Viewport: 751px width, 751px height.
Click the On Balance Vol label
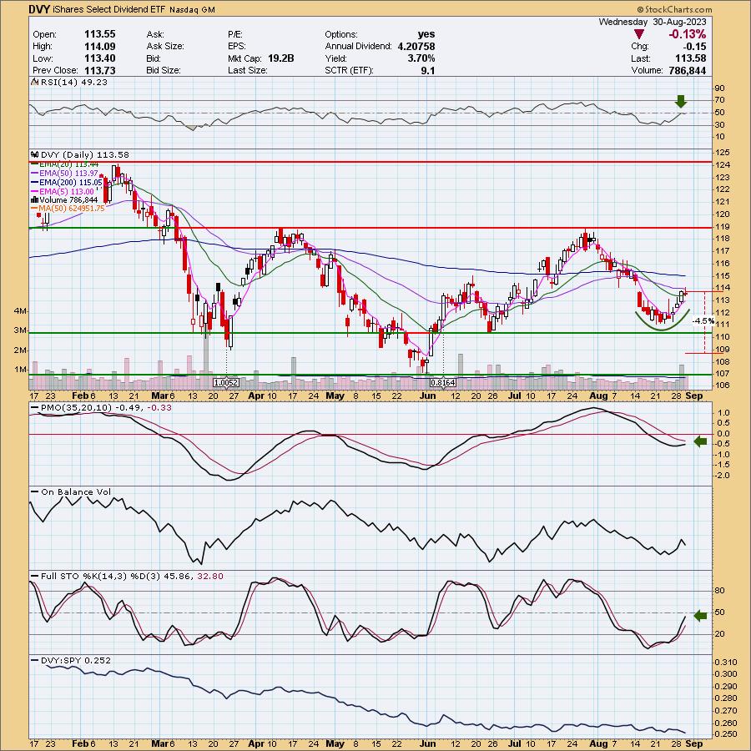[x=76, y=491]
